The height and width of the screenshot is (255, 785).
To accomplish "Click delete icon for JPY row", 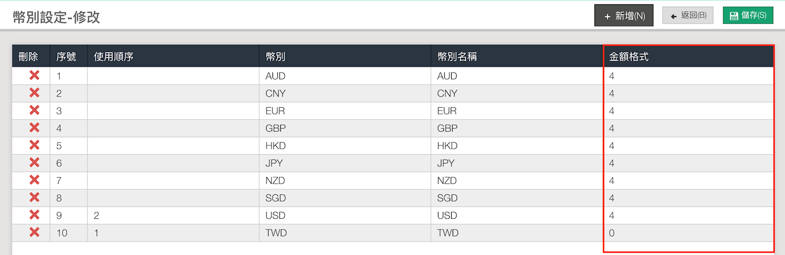I will [x=34, y=162].
